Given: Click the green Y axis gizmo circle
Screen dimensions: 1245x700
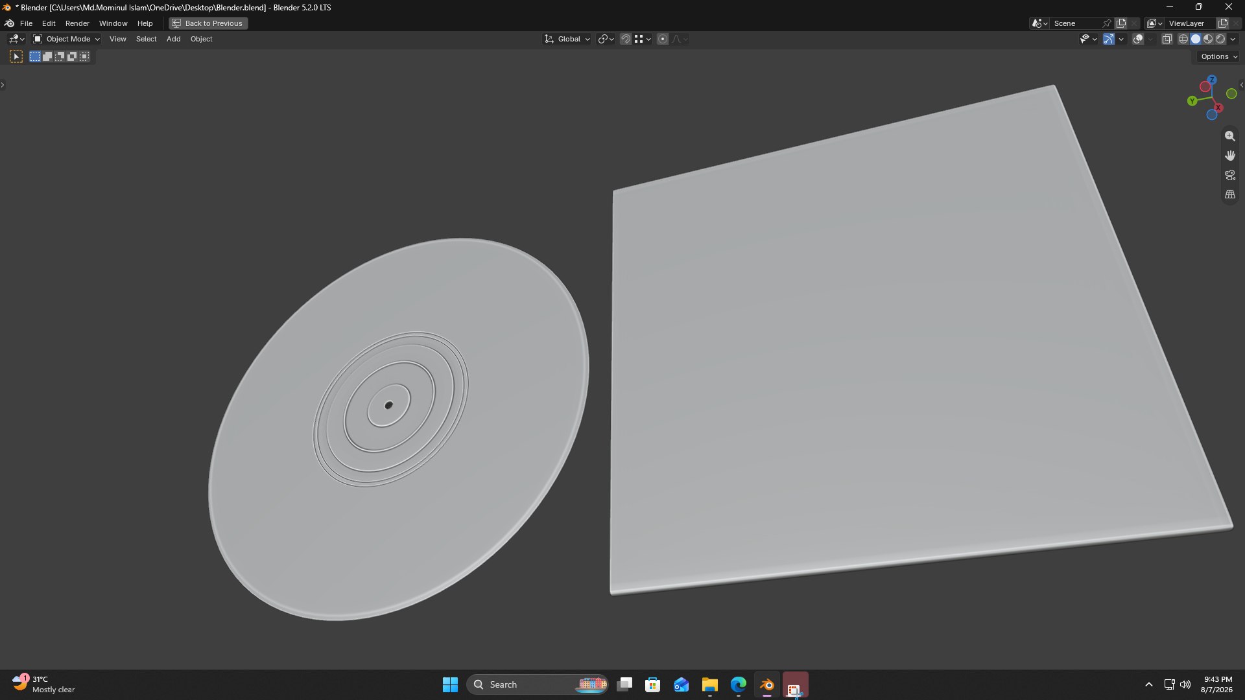Looking at the screenshot, I should tap(1192, 101).
